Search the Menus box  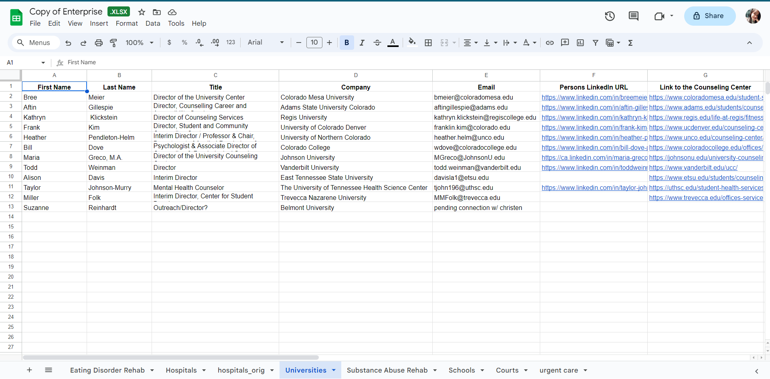tap(35, 43)
